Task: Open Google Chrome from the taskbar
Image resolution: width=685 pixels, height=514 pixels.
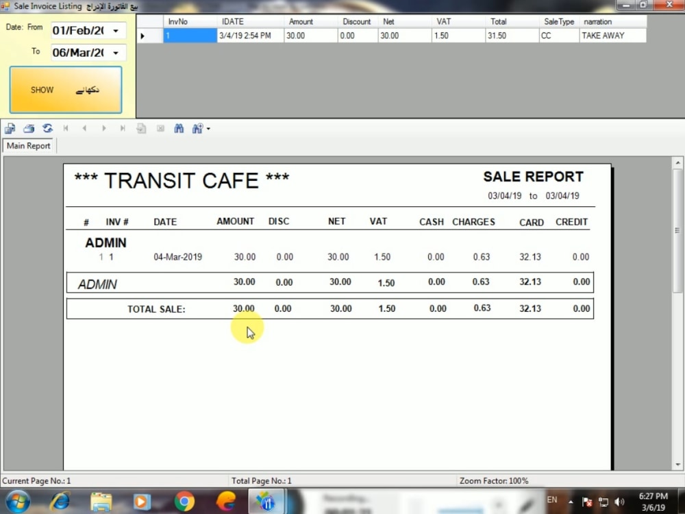Action: [185, 501]
